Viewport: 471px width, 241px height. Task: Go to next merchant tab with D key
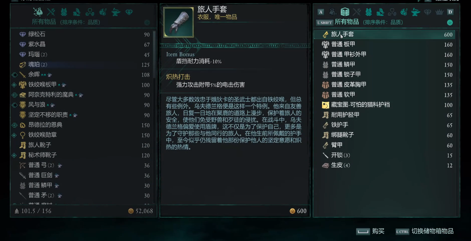(450, 12)
